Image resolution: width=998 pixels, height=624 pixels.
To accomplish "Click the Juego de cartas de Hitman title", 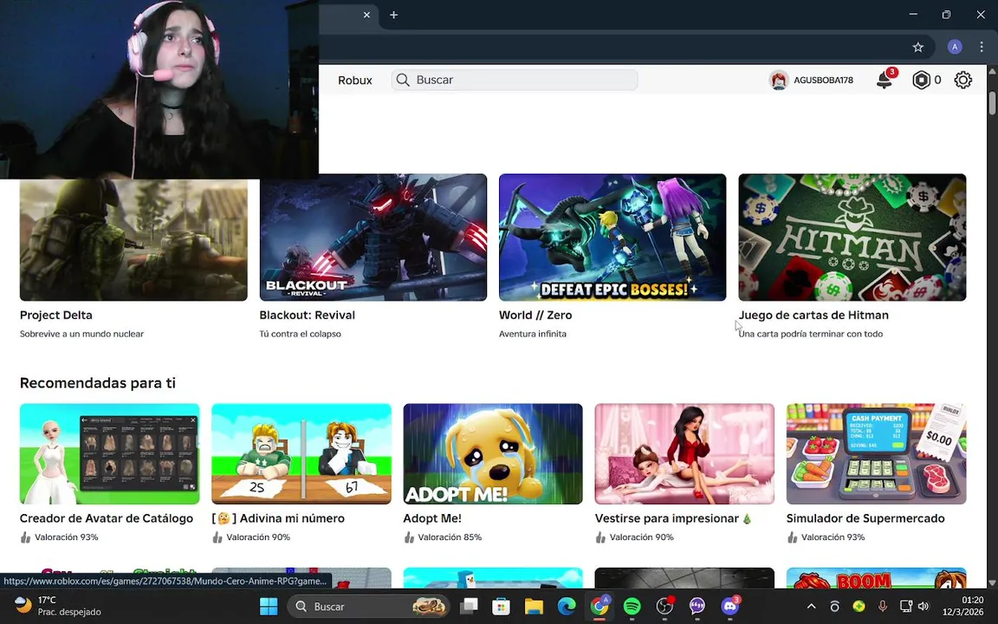I will [813, 315].
